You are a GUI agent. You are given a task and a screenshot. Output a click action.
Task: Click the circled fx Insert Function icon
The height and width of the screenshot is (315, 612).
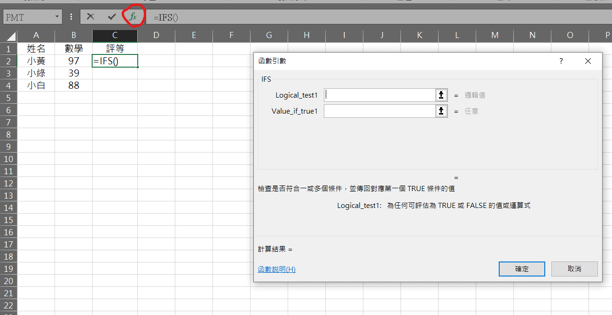pyautogui.click(x=133, y=16)
